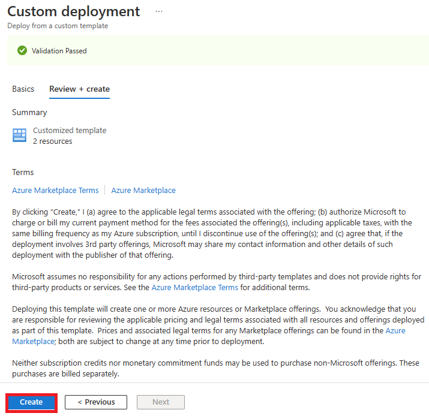
Task: Switch to the Basics tab
Action: (x=23, y=89)
